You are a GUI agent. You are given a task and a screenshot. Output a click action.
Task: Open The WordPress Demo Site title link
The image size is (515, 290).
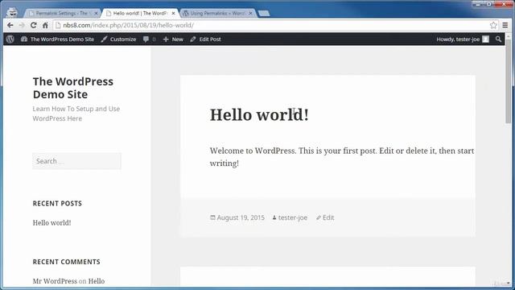click(x=73, y=88)
